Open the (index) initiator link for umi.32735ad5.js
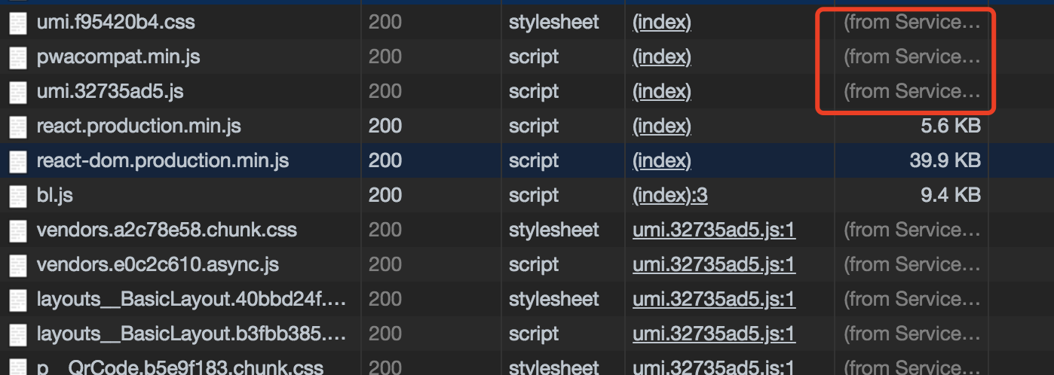Viewport: 1054px width, 375px height. click(662, 92)
